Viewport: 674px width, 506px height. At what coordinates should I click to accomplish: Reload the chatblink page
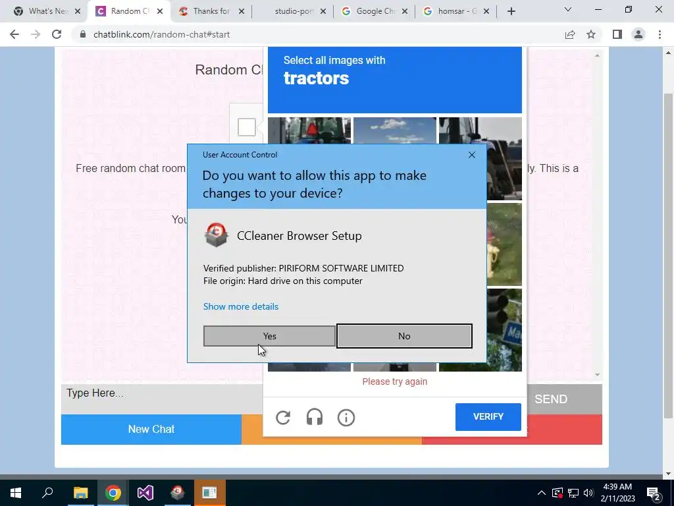[57, 34]
